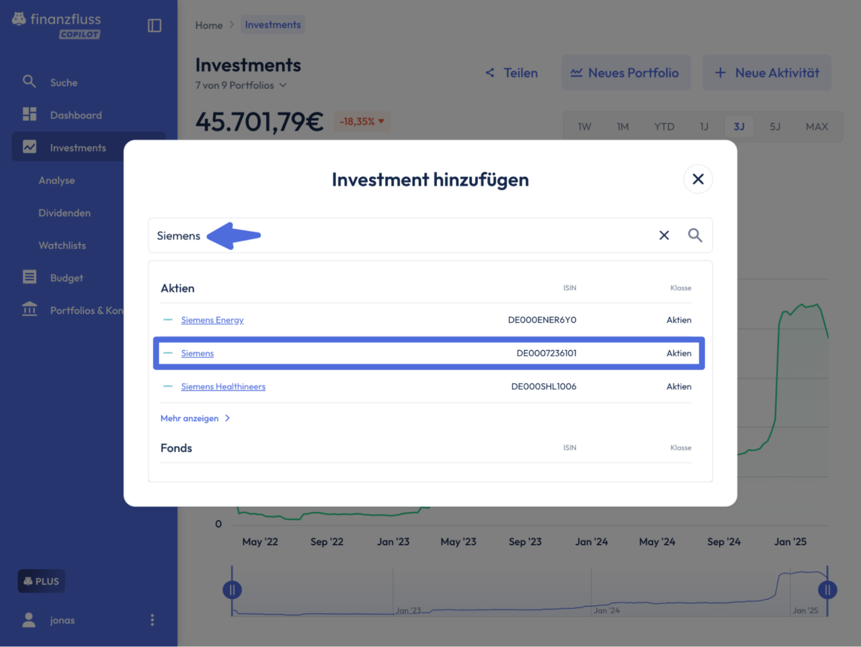Click the Suche label in the sidebar

coord(64,83)
